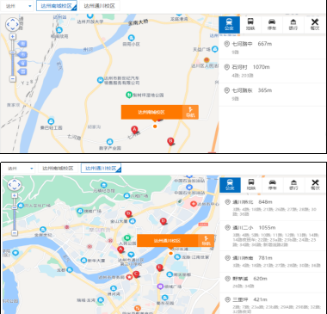
Task: Select 公交 bus category in bottom panel
Action: [230, 185]
